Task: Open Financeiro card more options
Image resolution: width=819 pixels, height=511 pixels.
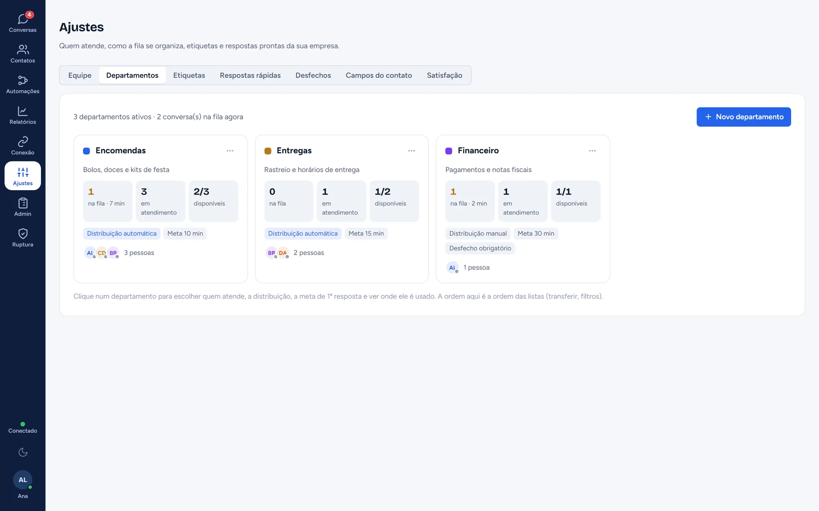Action: click(593, 151)
